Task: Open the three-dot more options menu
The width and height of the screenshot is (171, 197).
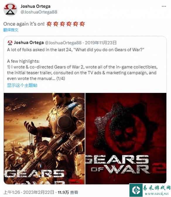Action: [x=164, y=6]
